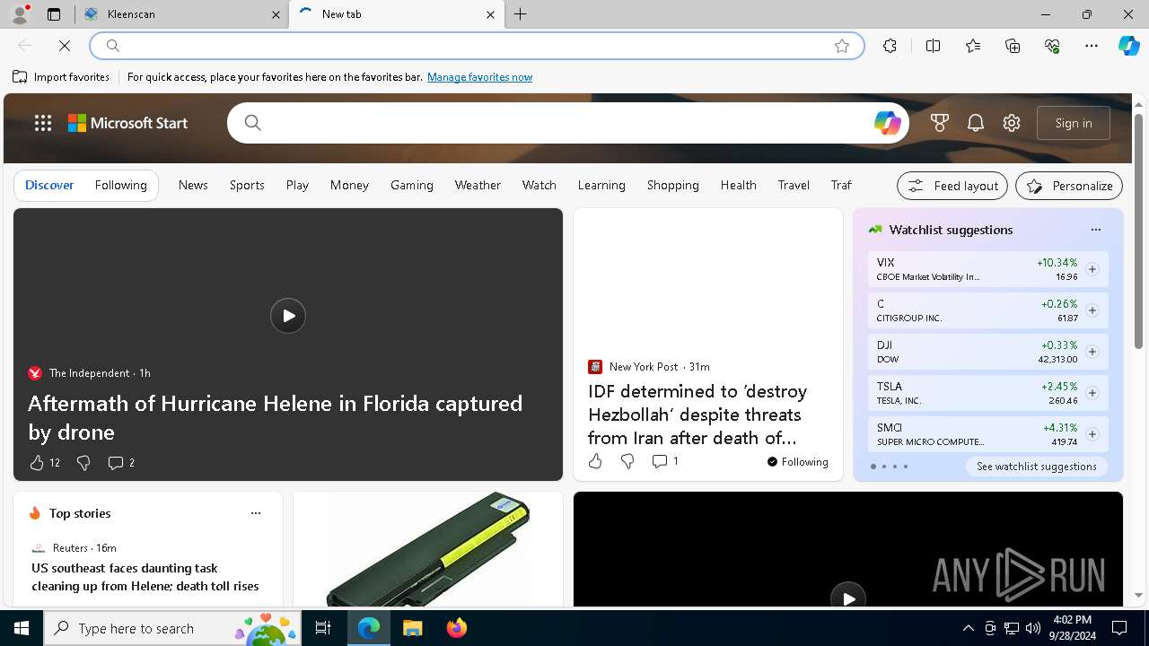This screenshot has width=1149, height=646.
Task: Open the Gaming category
Action: tap(412, 185)
